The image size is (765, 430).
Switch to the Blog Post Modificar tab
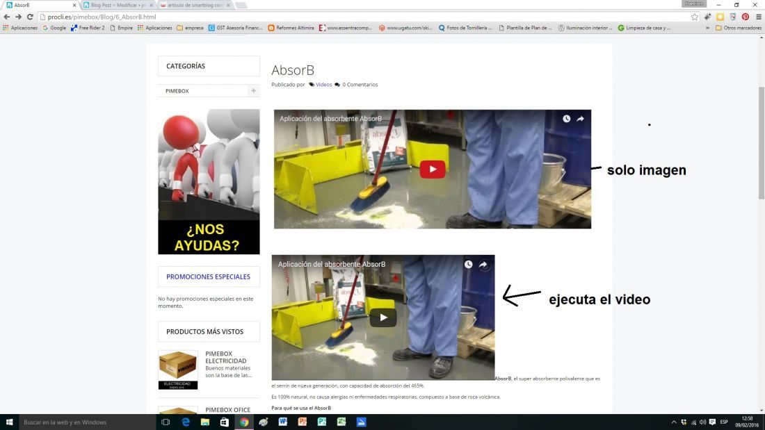pyautogui.click(x=118, y=5)
